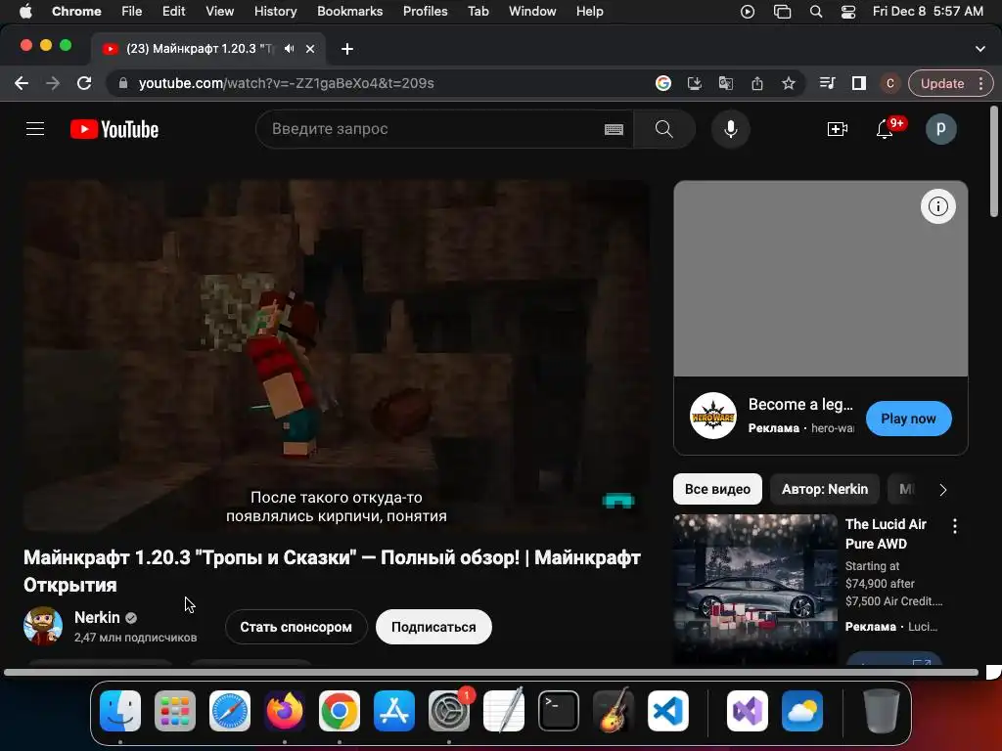Click the install app icon in omnibox
Screen dimensions: 1002x751
tap(694, 83)
